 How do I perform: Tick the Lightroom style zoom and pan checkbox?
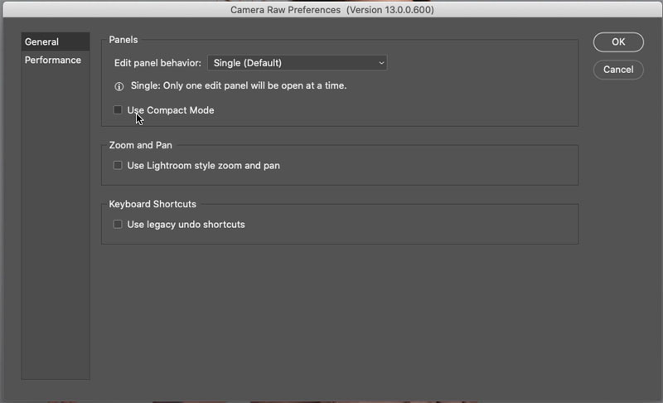click(118, 165)
